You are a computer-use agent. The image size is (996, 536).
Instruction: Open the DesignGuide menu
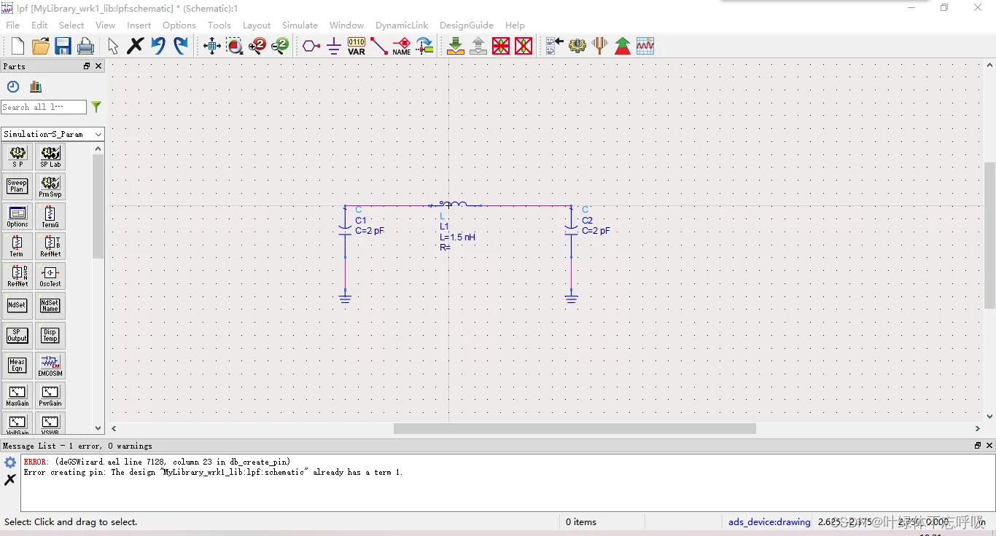[x=467, y=25]
